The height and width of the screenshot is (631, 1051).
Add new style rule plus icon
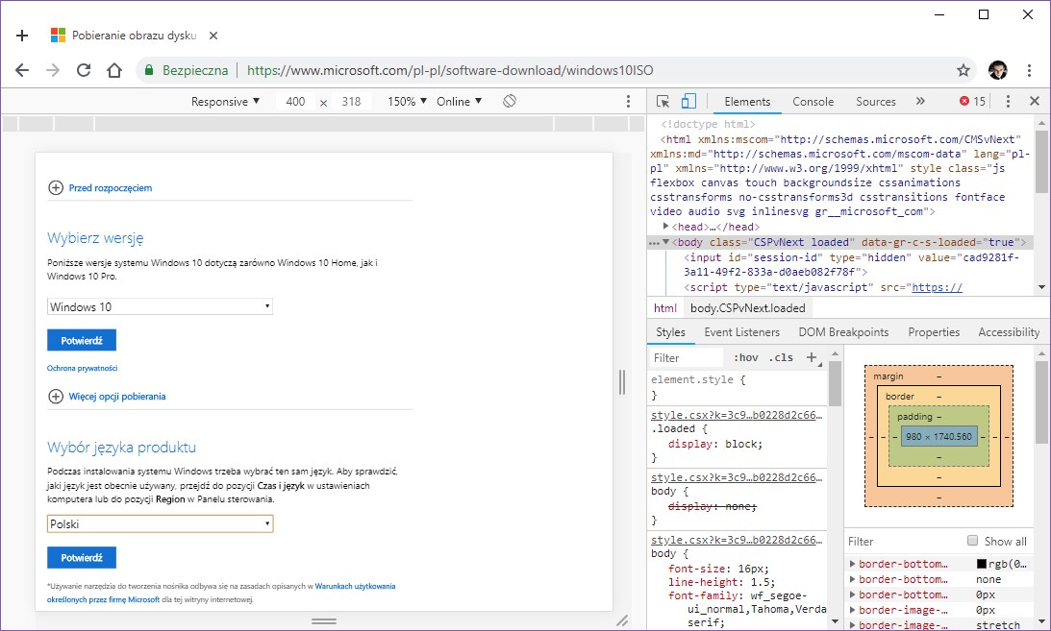[x=812, y=358]
